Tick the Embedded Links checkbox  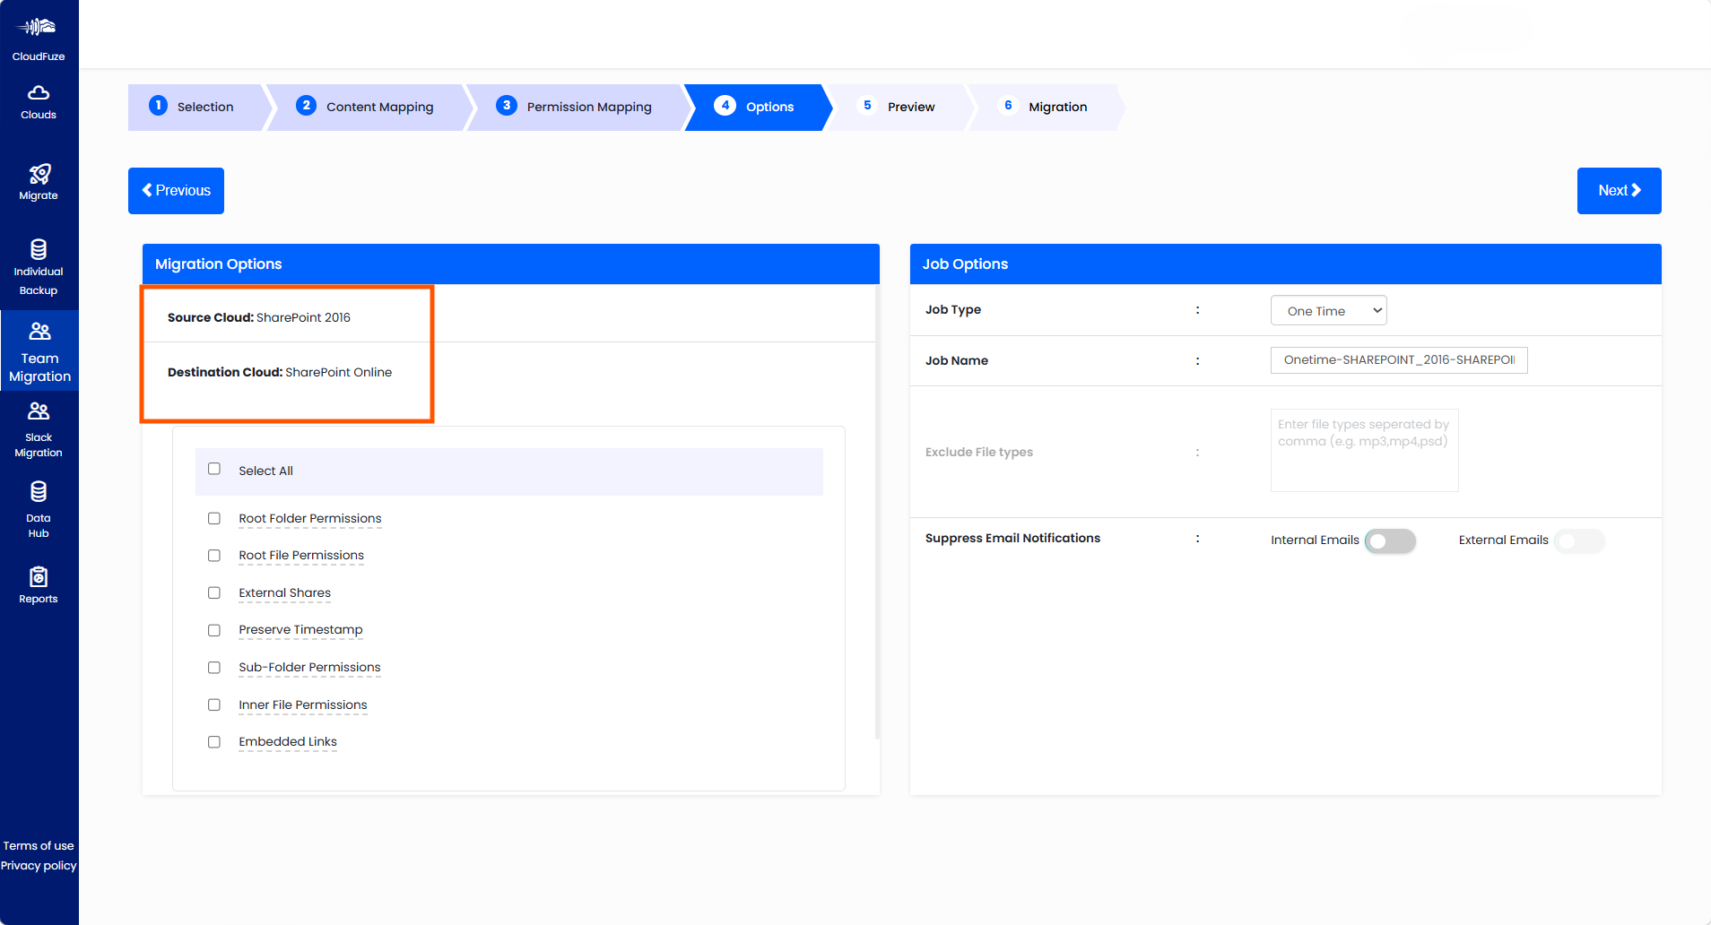(x=214, y=742)
